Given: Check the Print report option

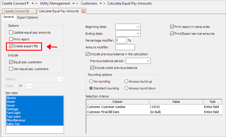Looking at the screenshot, I should (11, 39).
